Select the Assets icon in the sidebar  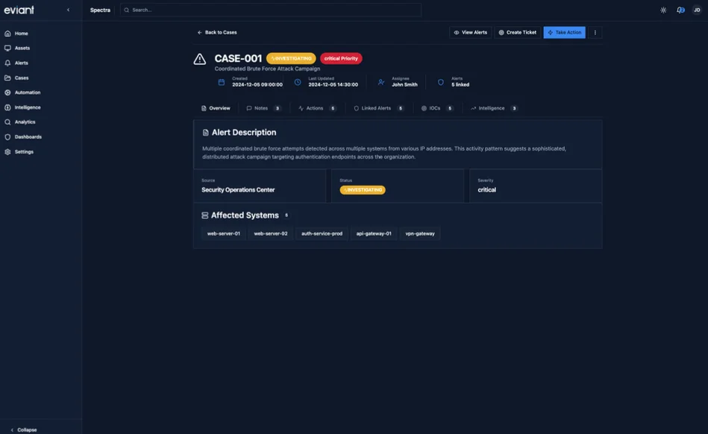pos(6,46)
